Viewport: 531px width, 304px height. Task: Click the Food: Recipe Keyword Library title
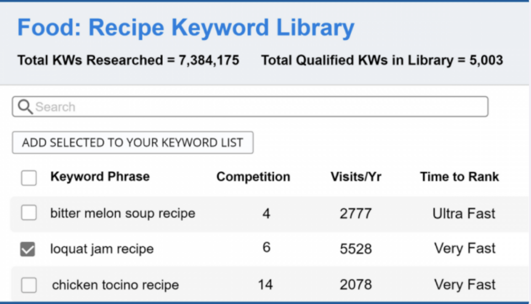coord(186,28)
